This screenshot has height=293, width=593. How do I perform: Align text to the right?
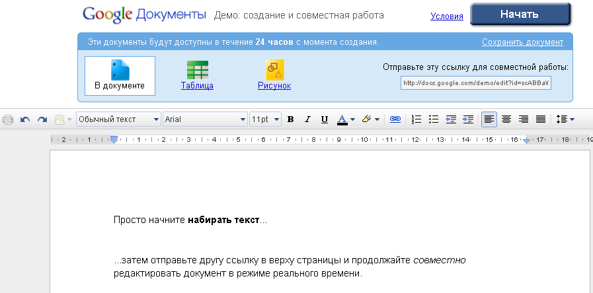click(x=524, y=119)
